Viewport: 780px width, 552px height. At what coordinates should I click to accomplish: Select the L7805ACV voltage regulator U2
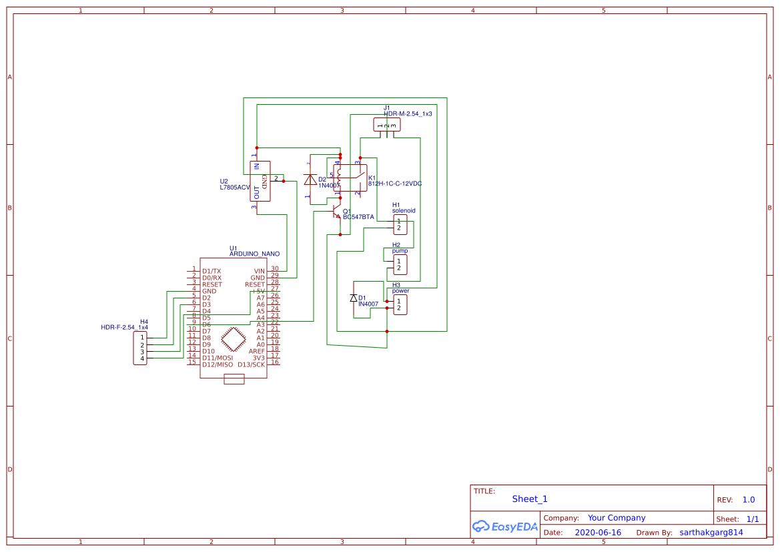point(260,180)
